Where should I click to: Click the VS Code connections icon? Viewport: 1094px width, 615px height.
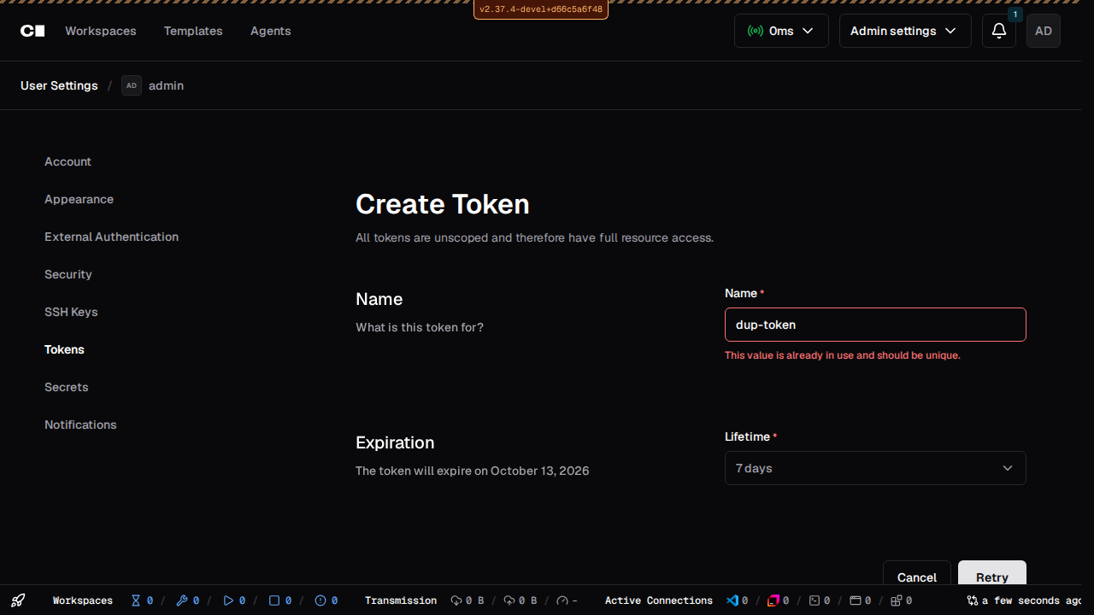click(x=732, y=600)
